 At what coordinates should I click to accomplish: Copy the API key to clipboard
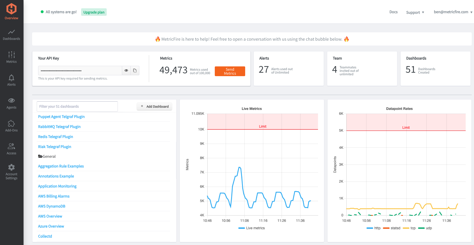pyautogui.click(x=135, y=70)
